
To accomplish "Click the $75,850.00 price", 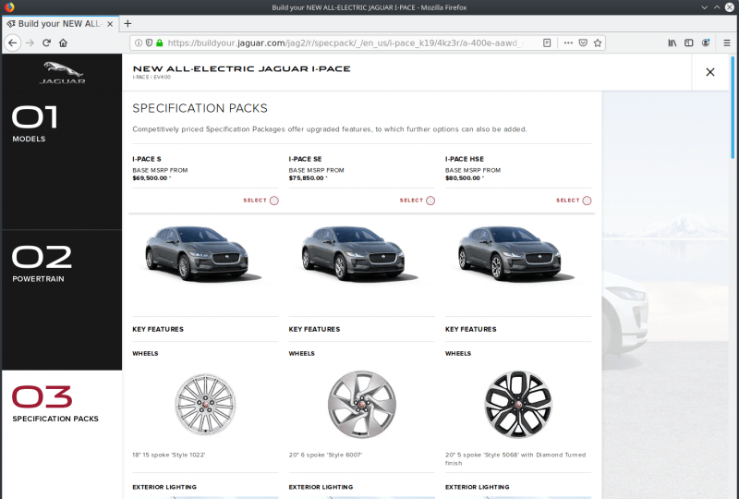I will pyautogui.click(x=307, y=178).
